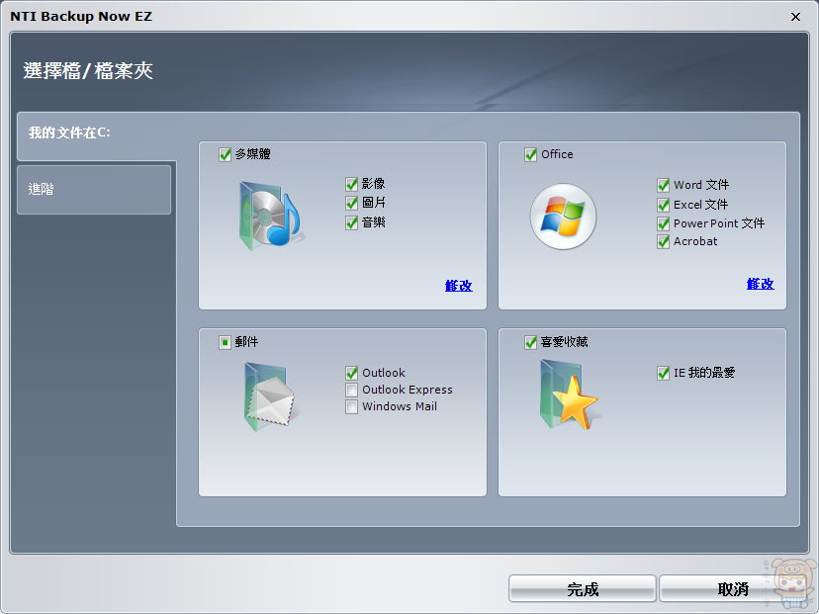Screen dimensions: 819x614
Task: Uncheck the Excel 文件 checkbox
Action: click(x=663, y=205)
